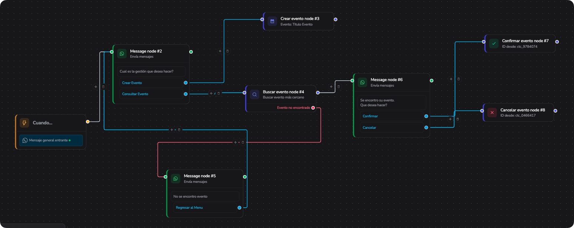Image resolution: width=574 pixels, height=228 pixels.
Task: Click the Mensaje general entrante trigger chip
Action: click(x=51, y=140)
